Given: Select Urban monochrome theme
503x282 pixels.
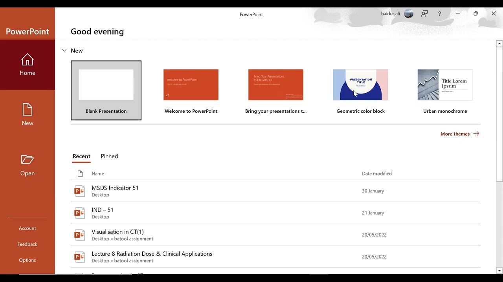Looking at the screenshot, I should click(445, 90).
